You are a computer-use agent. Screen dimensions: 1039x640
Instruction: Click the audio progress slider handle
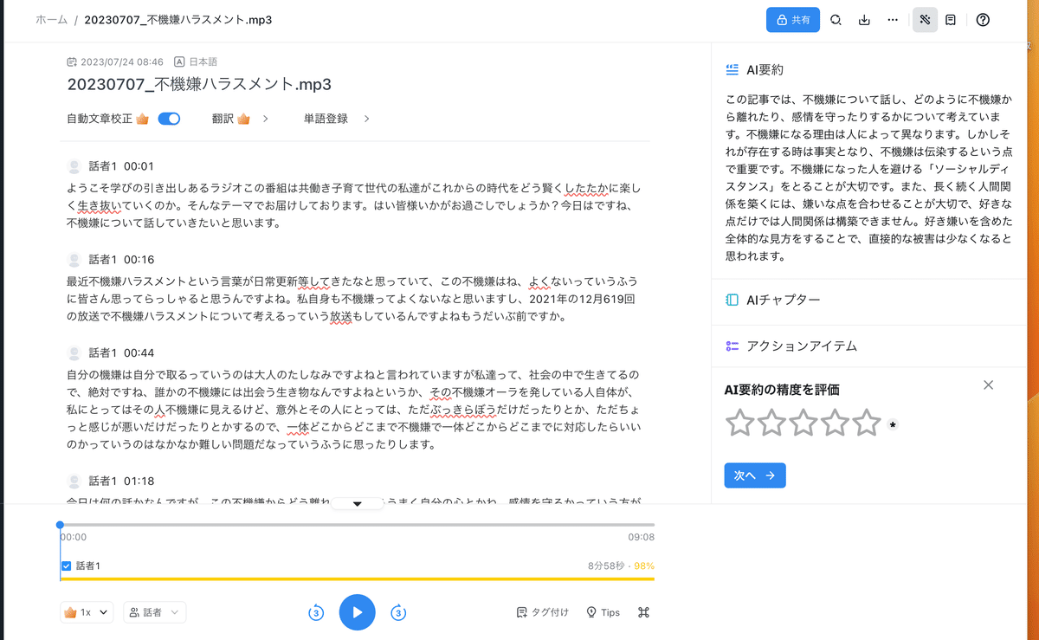pyautogui.click(x=60, y=525)
